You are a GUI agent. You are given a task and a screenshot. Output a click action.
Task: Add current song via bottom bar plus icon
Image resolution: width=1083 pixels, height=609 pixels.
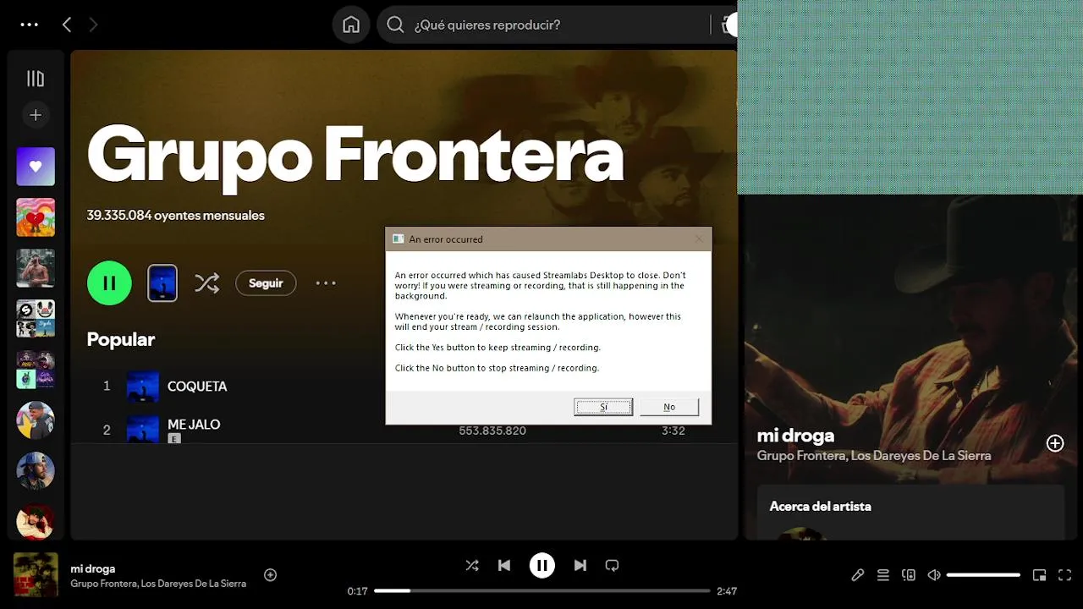[x=271, y=575]
